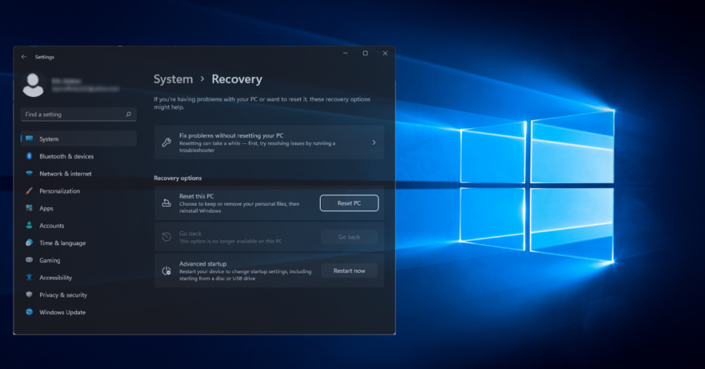Click the Advanced startup title text
This screenshot has height=369, width=705.
pyautogui.click(x=203, y=264)
